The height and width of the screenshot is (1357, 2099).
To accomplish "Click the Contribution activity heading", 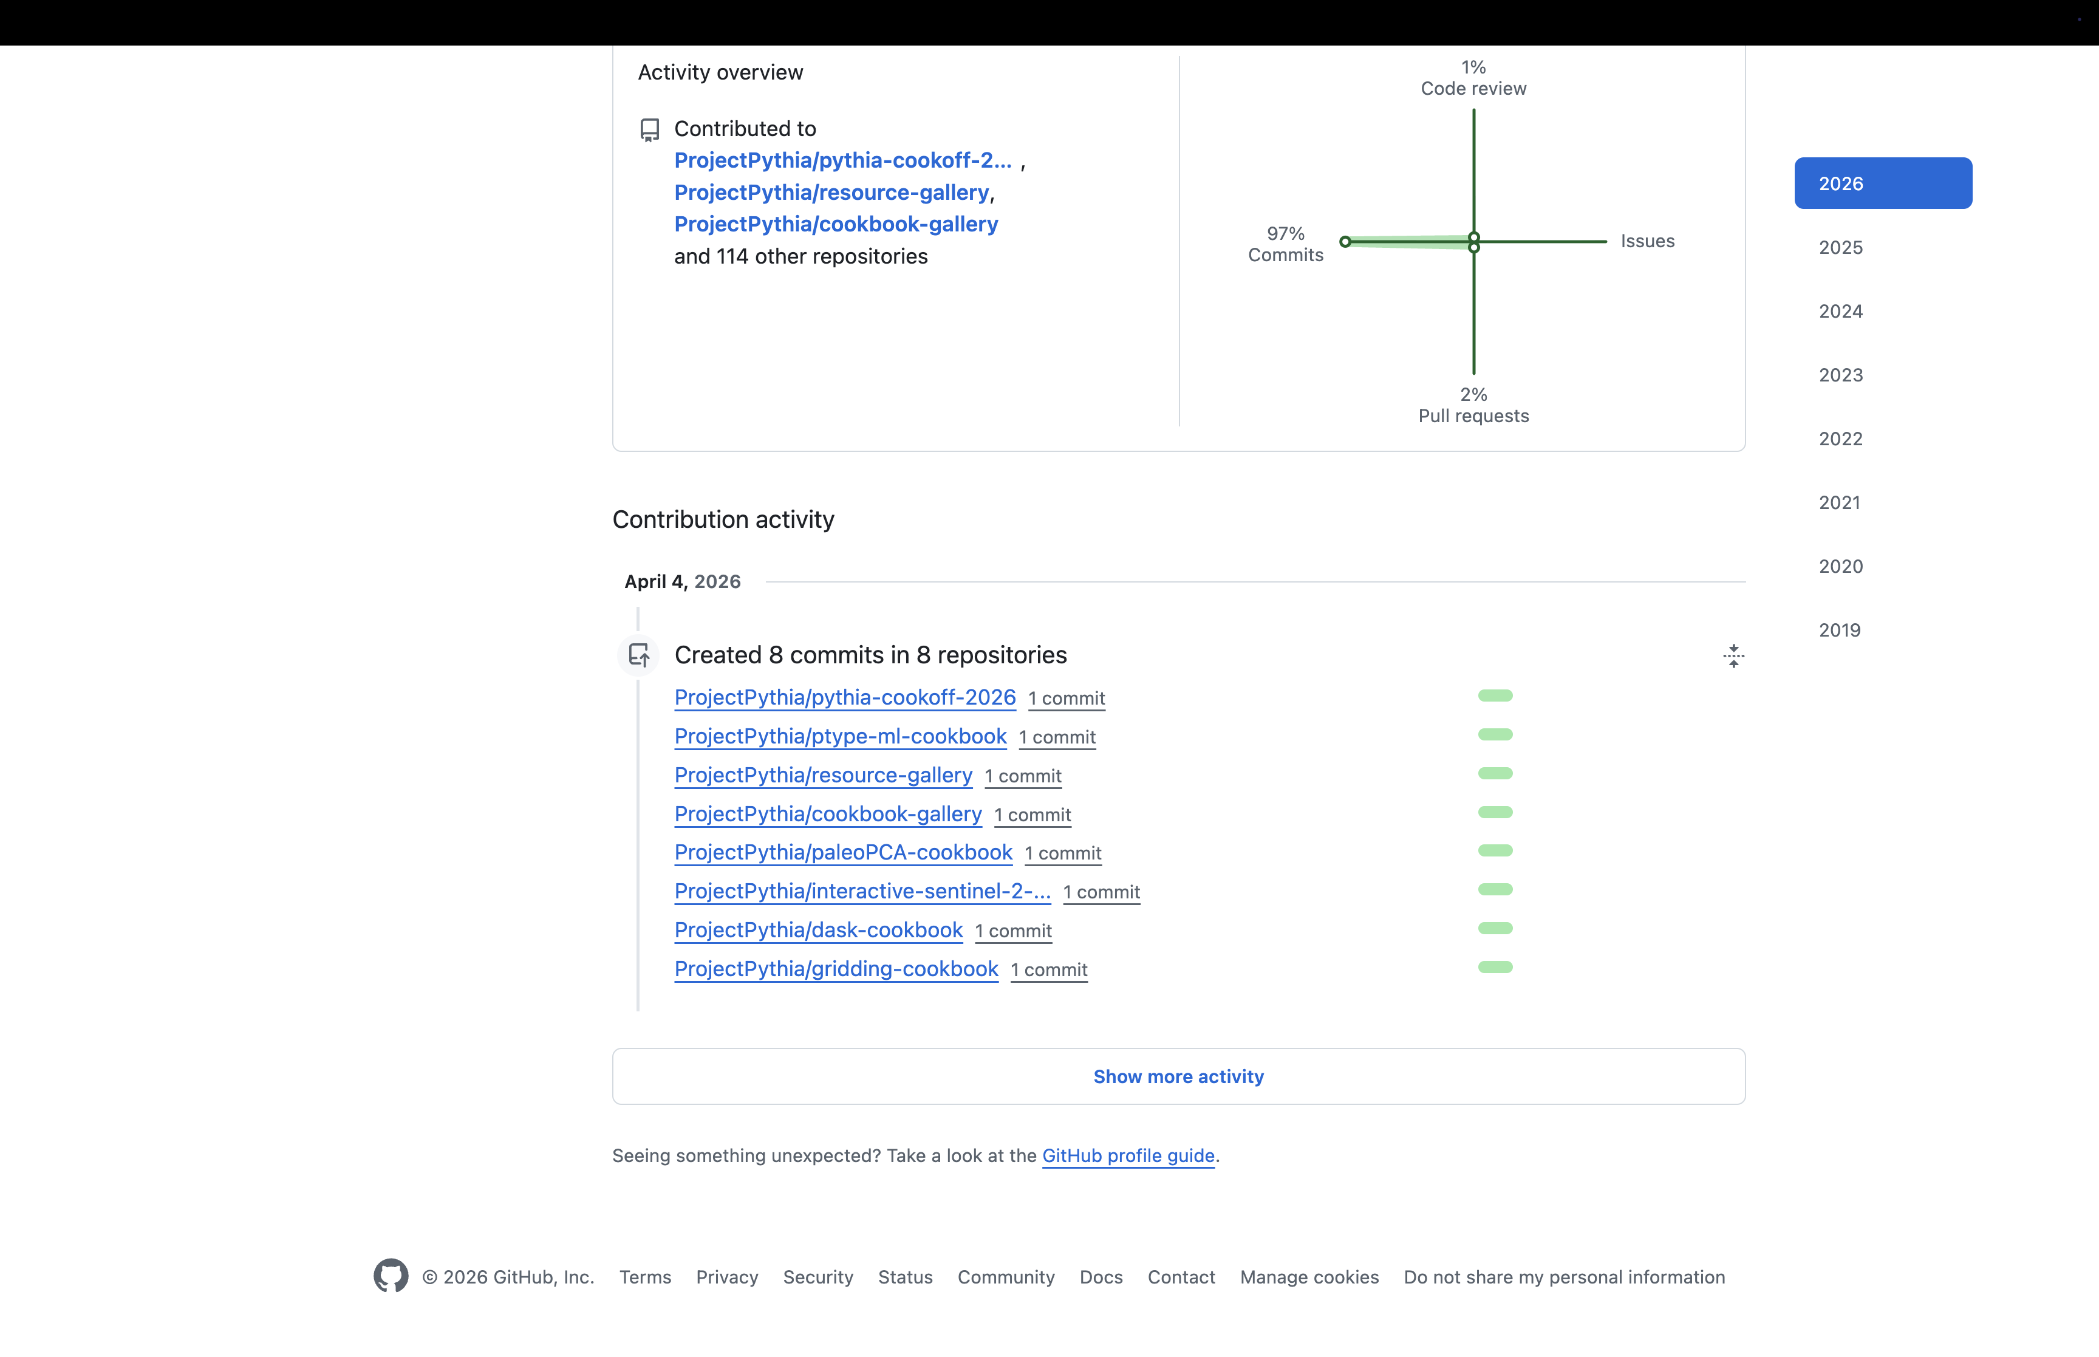I will [723, 519].
